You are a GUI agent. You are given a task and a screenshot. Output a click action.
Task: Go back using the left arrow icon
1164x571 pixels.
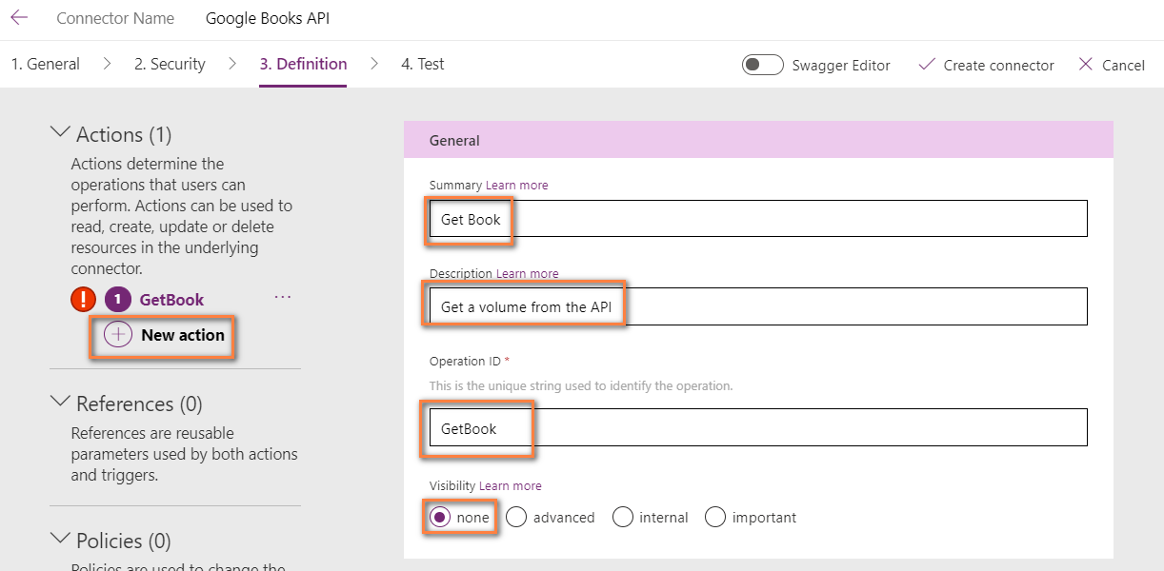tap(19, 18)
